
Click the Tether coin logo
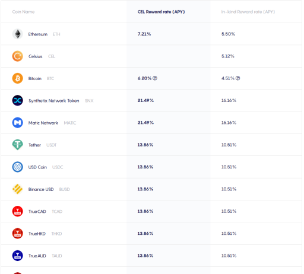[x=18, y=145]
